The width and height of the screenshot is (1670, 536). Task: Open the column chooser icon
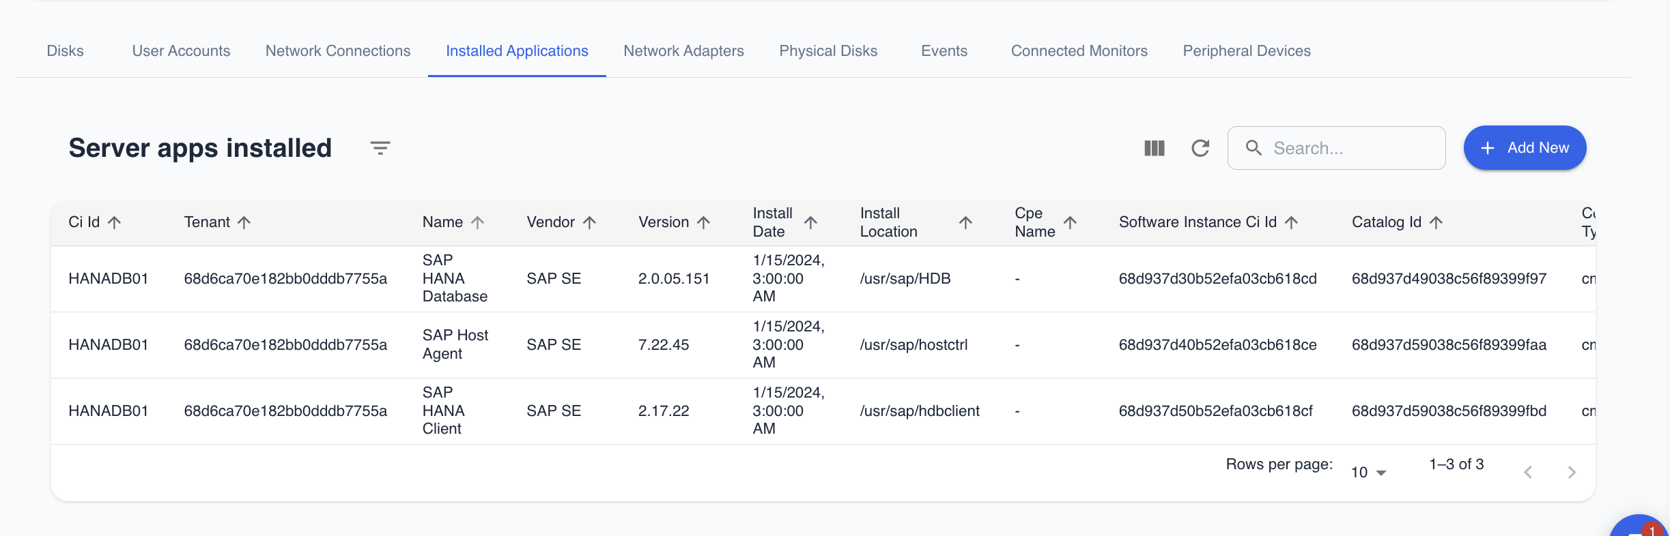click(x=1154, y=148)
